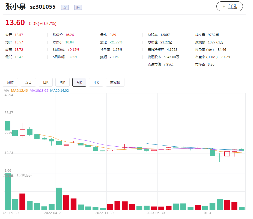Click 总市值 value 21.22亿

tap(166, 42)
